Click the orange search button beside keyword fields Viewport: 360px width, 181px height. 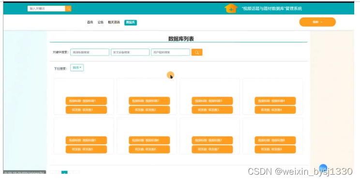pyautogui.click(x=197, y=52)
